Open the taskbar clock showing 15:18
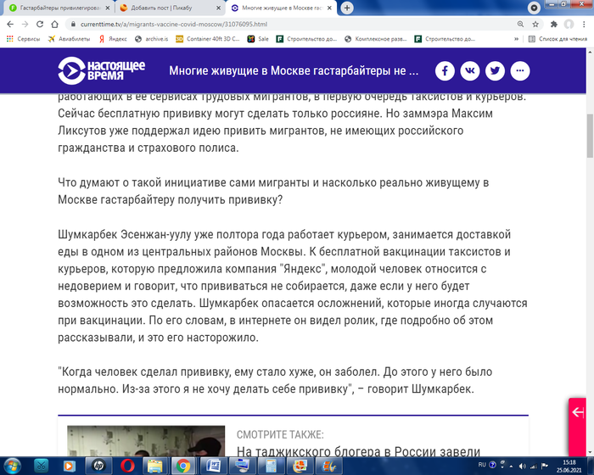This screenshot has width=594, height=475. point(569,467)
